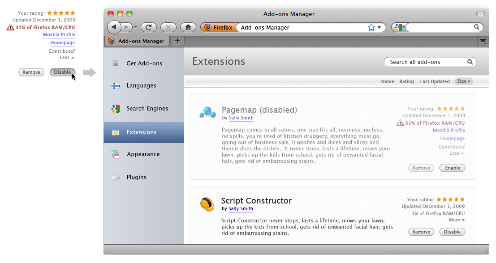The height and width of the screenshot is (263, 496).
Task: Click the Add-ons Manager address field
Action: [303, 27]
